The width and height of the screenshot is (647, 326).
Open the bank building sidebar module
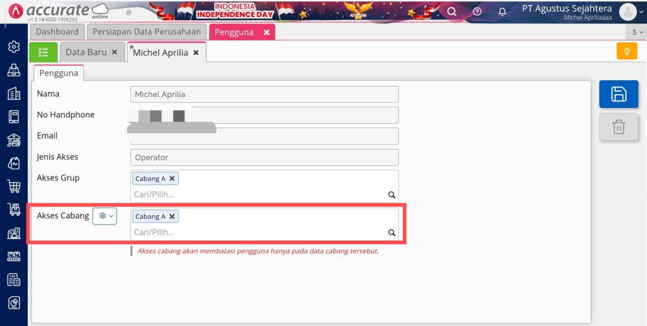tap(14, 141)
